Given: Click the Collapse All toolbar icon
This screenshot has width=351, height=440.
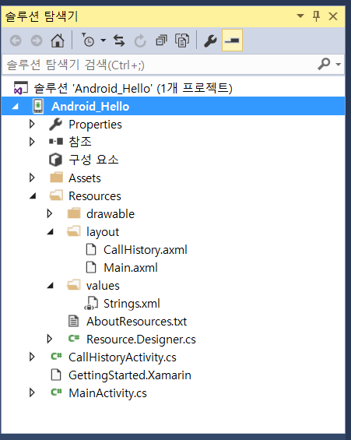Looking at the screenshot, I should (x=161, y=40).
